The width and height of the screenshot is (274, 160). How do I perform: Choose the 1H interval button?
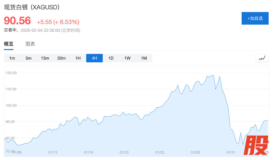[78, 58]
